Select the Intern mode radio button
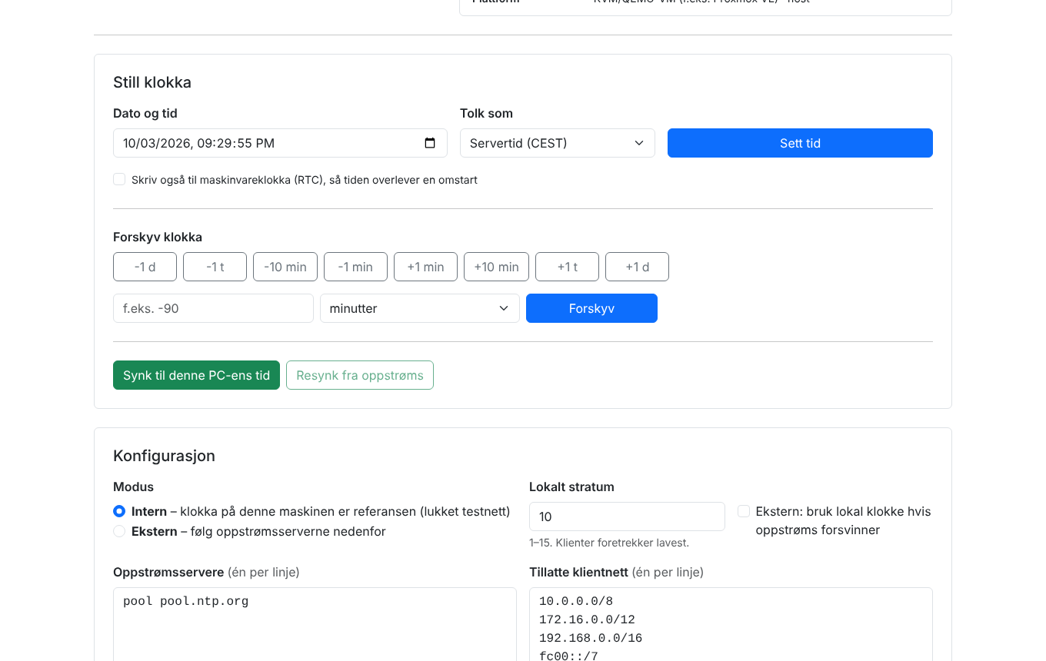The width and height of the screenshot is (1046, 661). [x=119, y=511]
